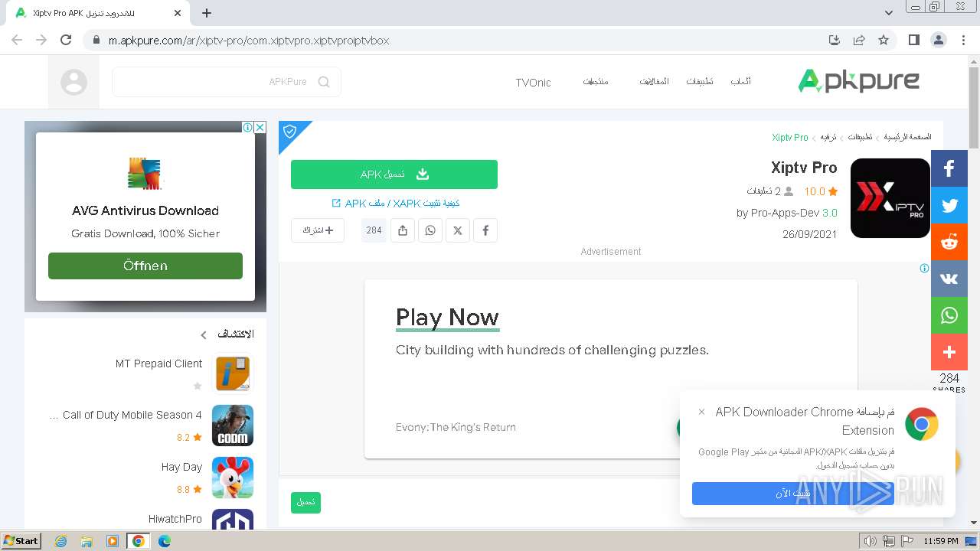This screenshot has width=980, height=551.
Task: Click the green download APK button
Action: (394, 174)
